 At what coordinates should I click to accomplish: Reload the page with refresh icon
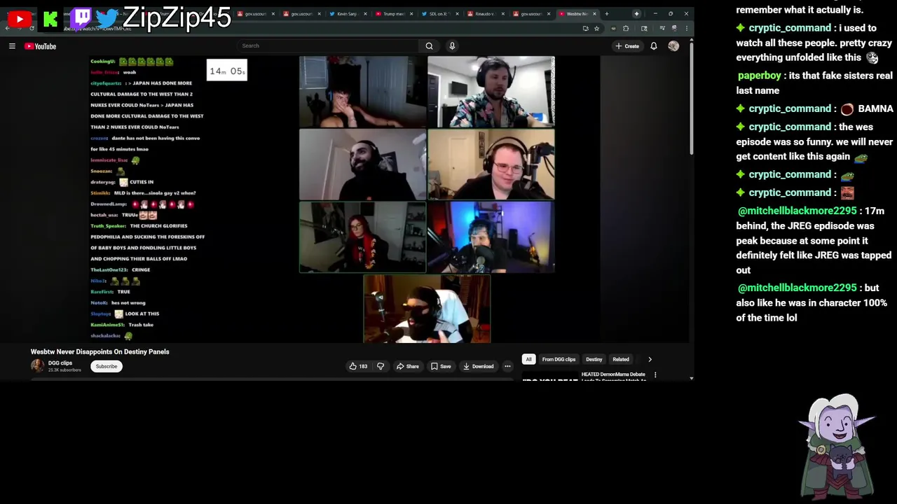[x=32, y=28]
